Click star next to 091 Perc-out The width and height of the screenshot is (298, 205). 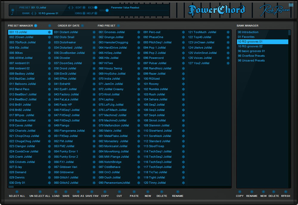183,32
